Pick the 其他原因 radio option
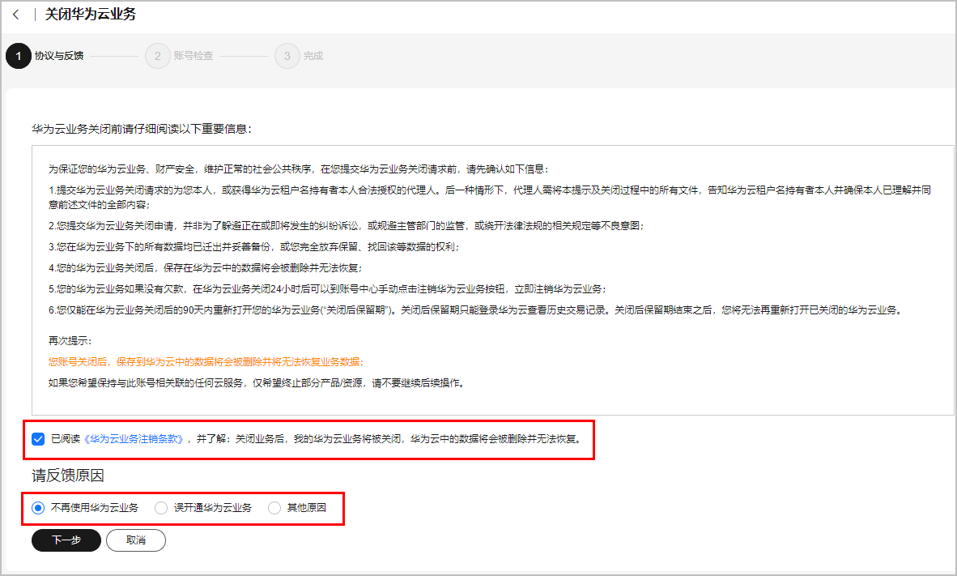The width and height of the screenshot is (957, 576). [x=274, y=508]
